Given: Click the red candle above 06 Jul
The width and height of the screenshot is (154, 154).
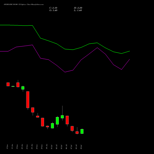Looking at the screenshot, I should tap(67, 120).
